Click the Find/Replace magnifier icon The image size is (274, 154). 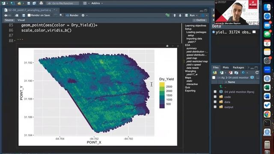tap(61, 15)
